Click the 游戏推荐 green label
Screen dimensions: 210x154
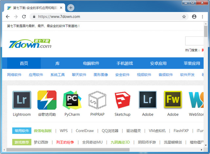click(22, 142)
